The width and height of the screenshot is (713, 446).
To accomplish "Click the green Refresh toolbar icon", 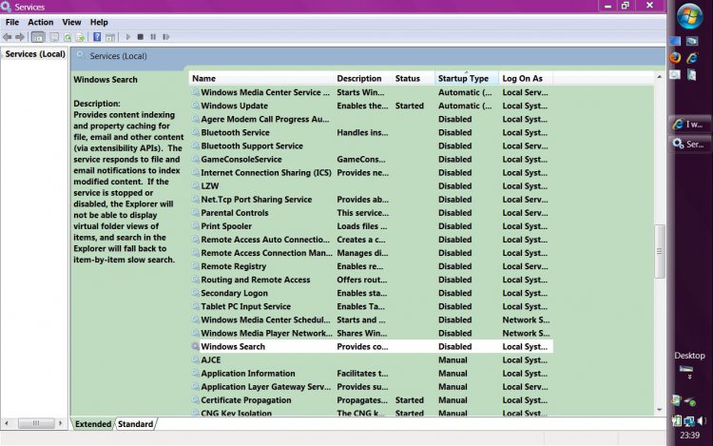I will 67,37.
